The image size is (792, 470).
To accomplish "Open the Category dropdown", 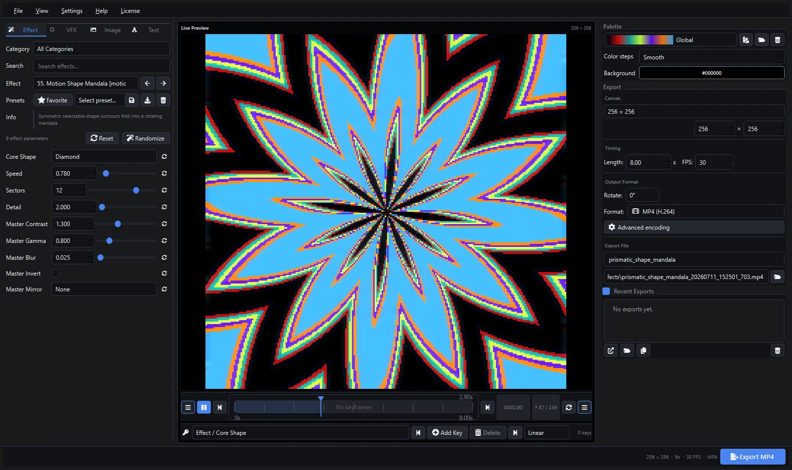I will [101, 49].
